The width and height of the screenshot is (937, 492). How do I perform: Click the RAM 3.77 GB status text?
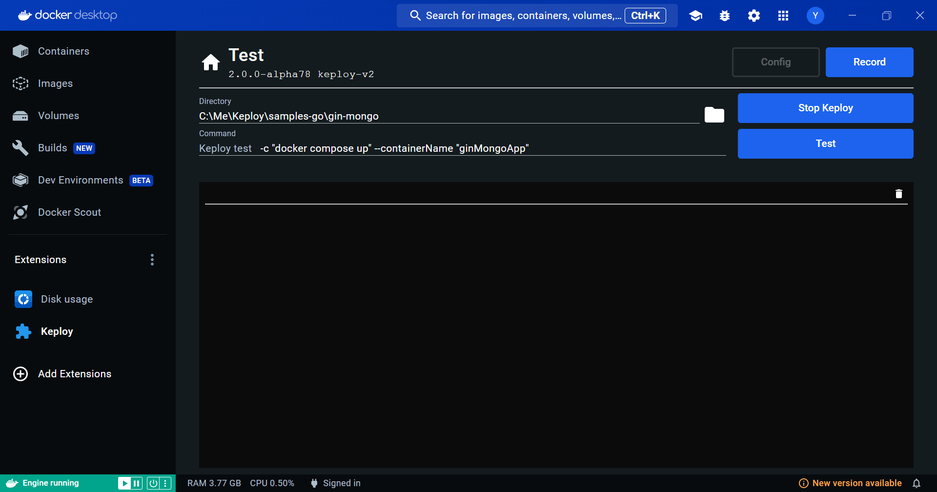[x=214, y=483]
